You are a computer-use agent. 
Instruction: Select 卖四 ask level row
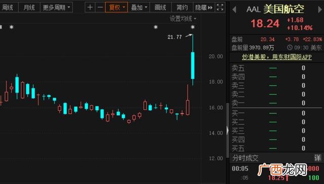point(277,77)
